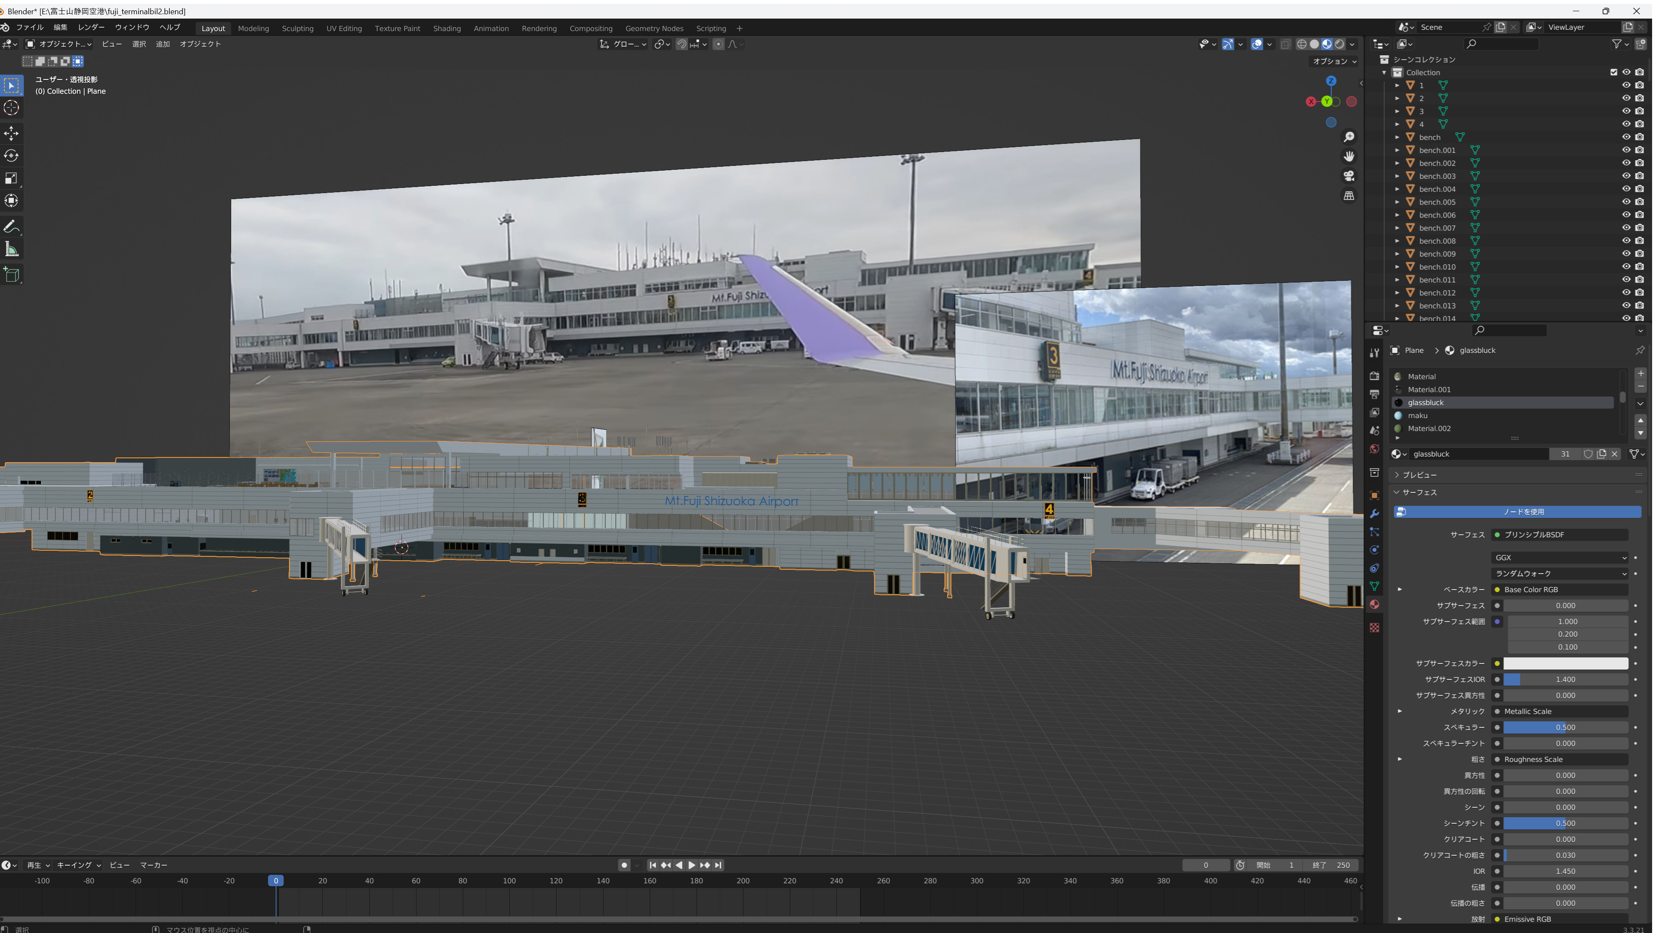The image size is (1659, 933).
Task: Hide the bench.003 object in viewport
Action: (1626, 176)
